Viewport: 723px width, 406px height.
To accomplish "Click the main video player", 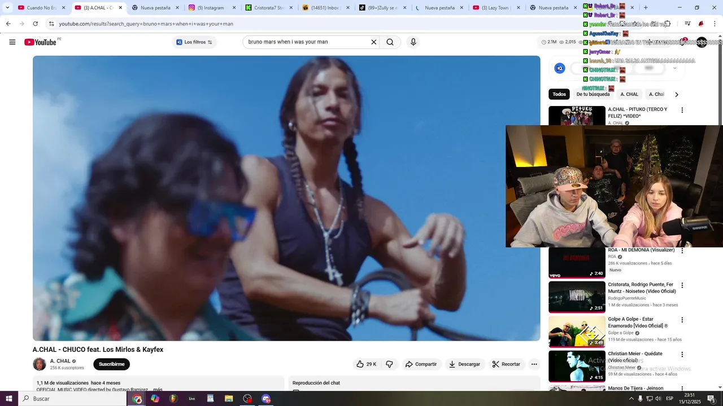I will (x=286, y=198).
